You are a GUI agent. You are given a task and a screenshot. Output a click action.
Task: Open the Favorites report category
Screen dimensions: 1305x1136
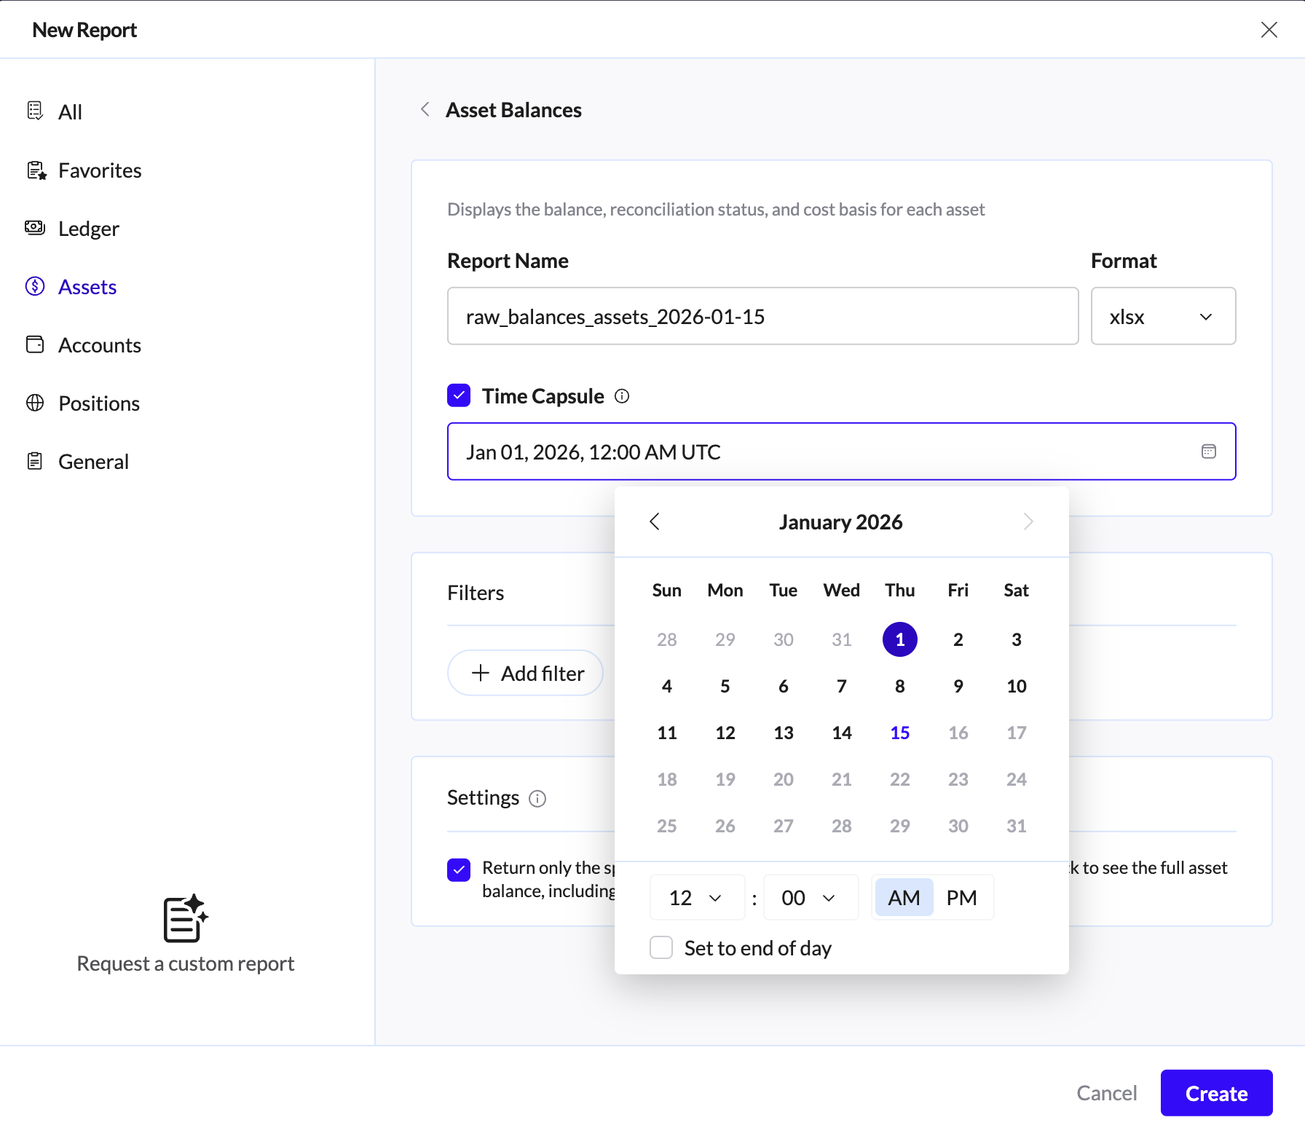100,170
